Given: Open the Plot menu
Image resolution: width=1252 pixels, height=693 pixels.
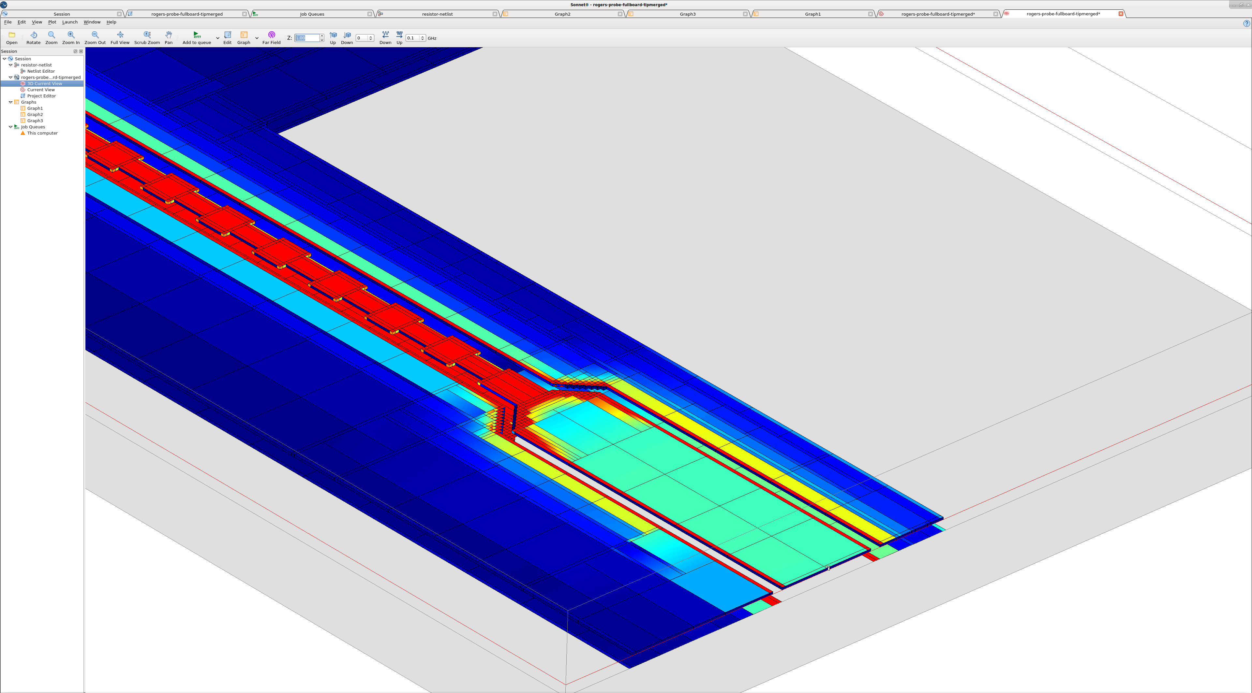Looking at the screenshot, I should (52, 22).
